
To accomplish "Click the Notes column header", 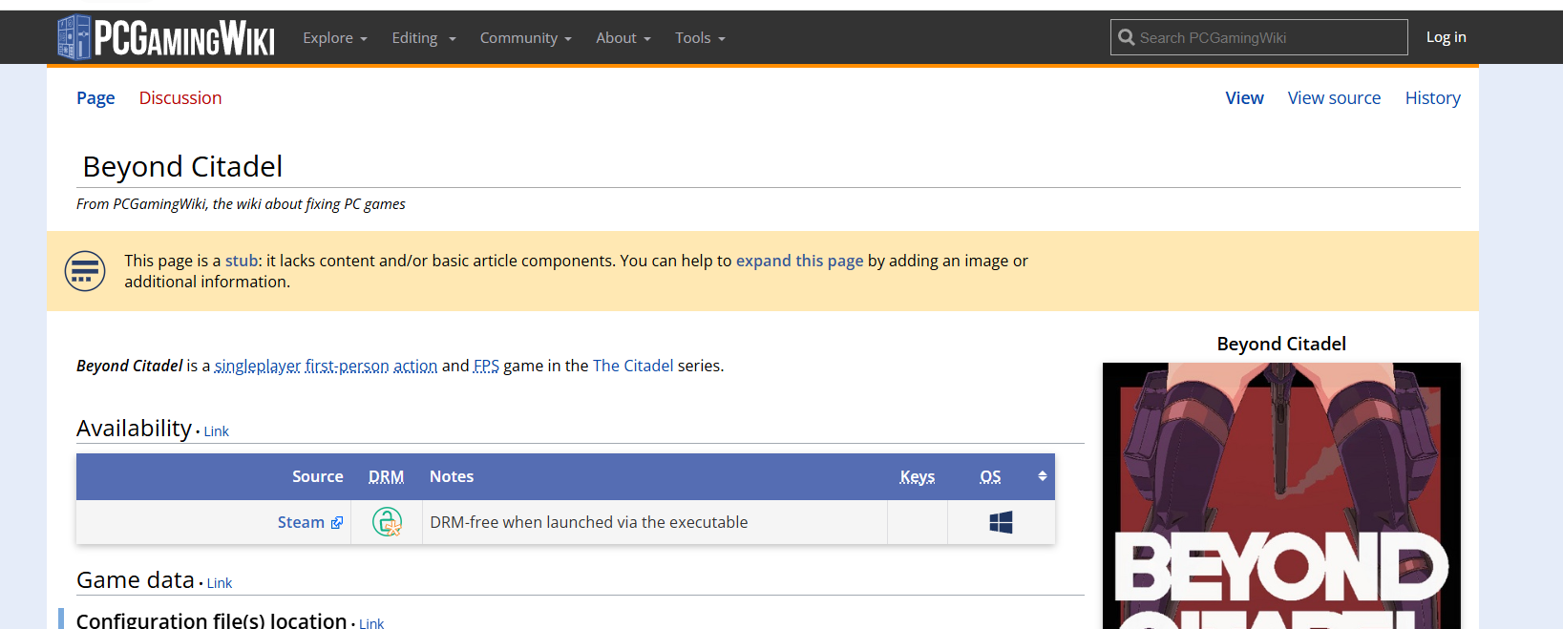I will 452,476.
